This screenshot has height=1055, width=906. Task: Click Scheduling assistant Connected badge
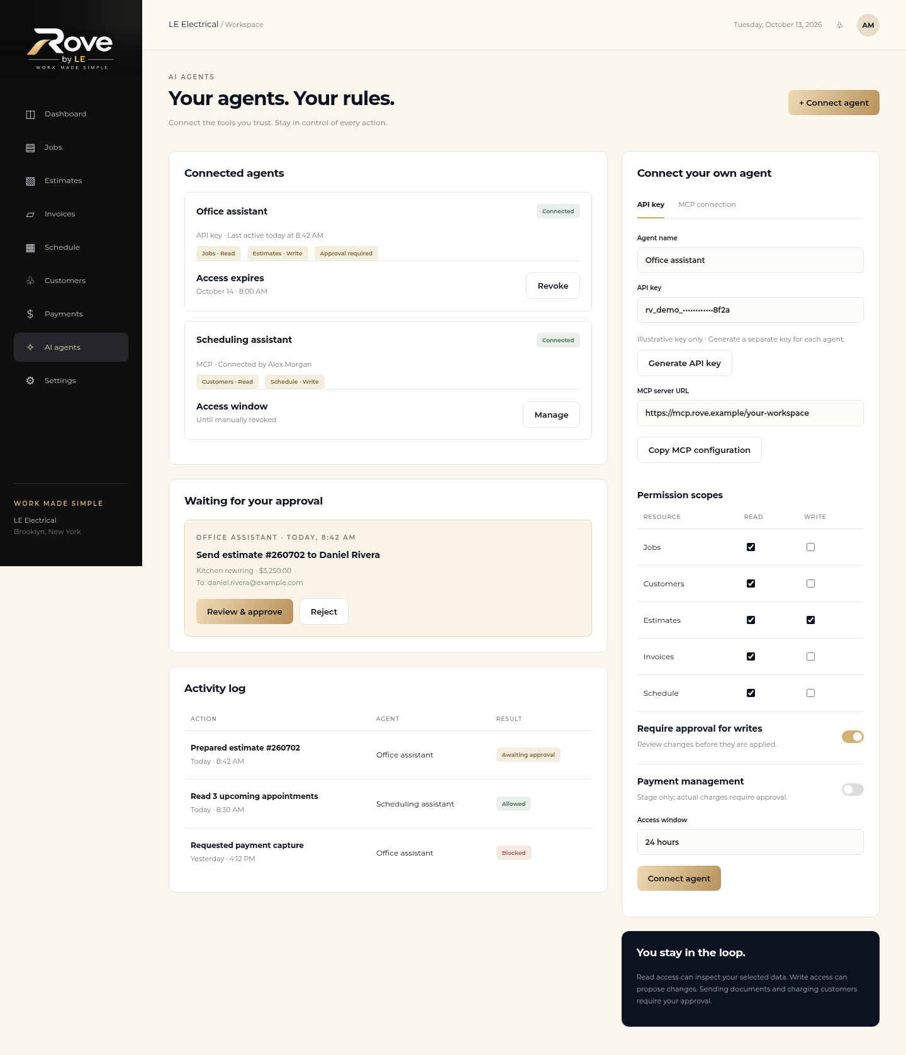pyautogui.click(x=558, y=340)
